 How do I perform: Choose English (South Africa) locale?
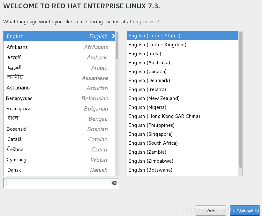[183, 143]
